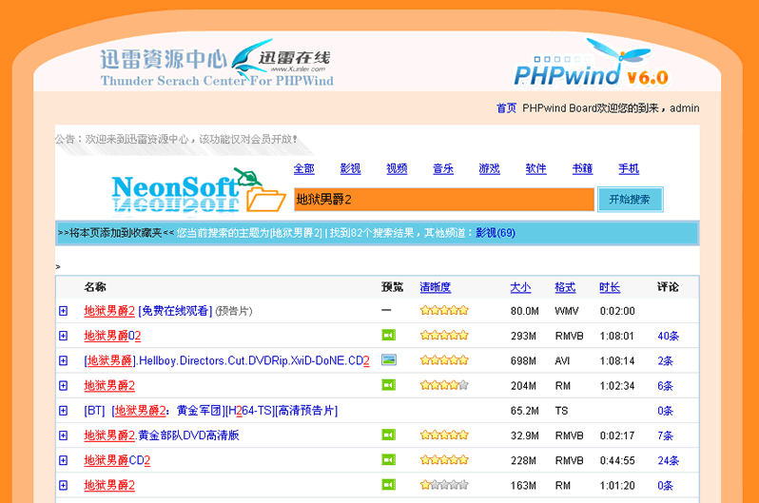This screenshot has height=503, width=759.
Task: Click the video preview icon for 黄金部队DVD高清版
Action: coord(388,435)
